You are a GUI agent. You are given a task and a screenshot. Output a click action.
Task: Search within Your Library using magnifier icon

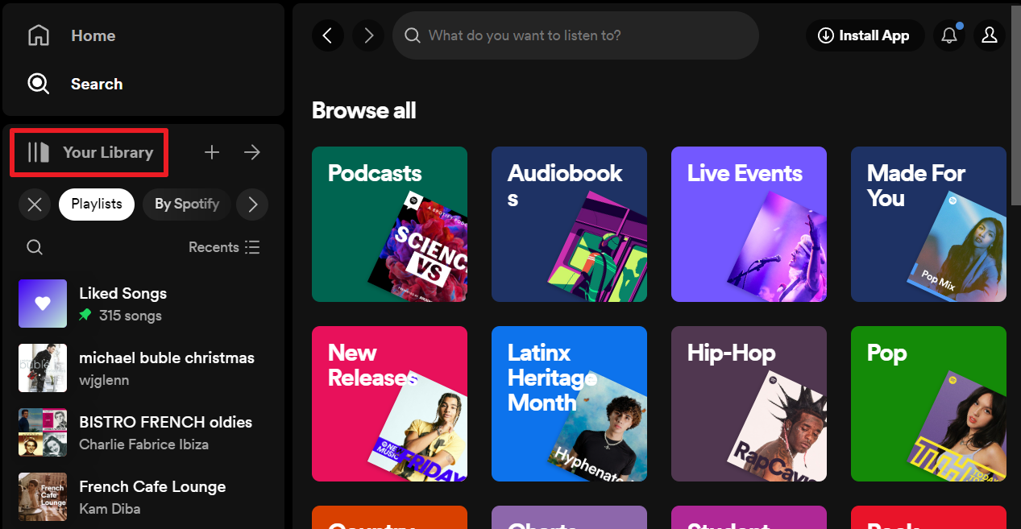[x=35, y=247]
